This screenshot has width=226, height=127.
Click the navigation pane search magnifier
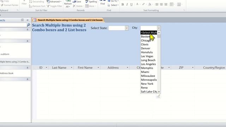tap(29, 25)
